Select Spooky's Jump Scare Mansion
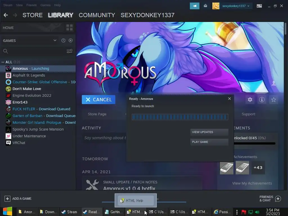This screenshot has height=216, width=288. [38, 129]
